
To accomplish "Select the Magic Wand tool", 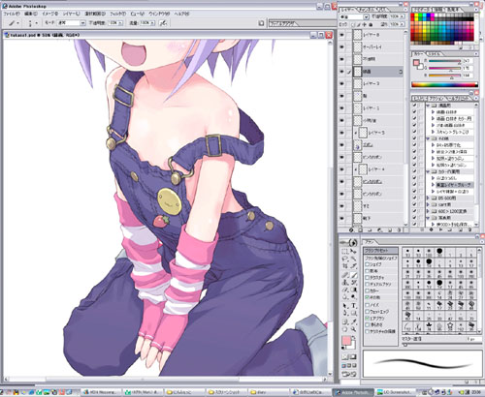I will click(x=353, y=259).
